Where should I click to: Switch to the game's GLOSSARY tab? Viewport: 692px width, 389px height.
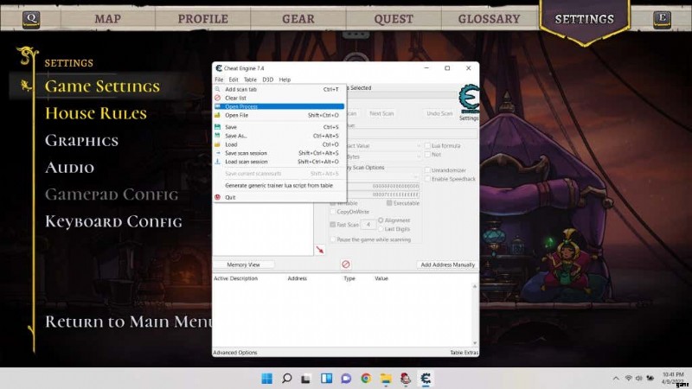pyautogui.click(x=489, y=19)
